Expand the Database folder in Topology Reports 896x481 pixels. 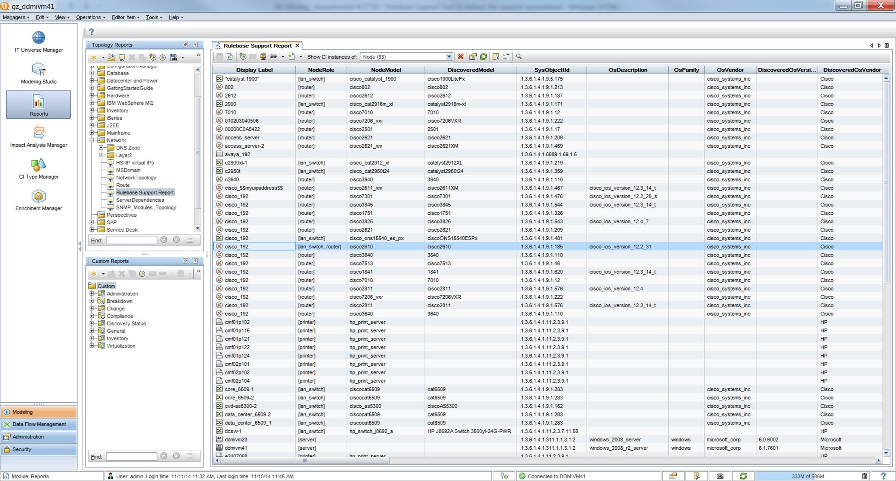(x=92, y=73)
